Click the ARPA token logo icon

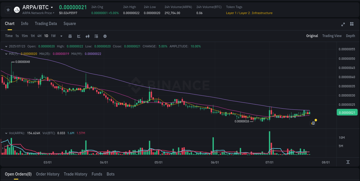[x=16, y=9]
